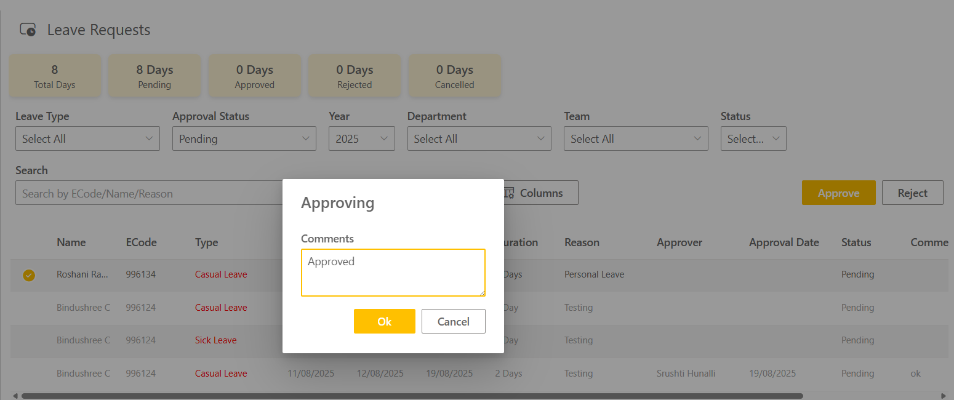
Task: Cancel the Approving dialog
Action: tap(453, 321)
